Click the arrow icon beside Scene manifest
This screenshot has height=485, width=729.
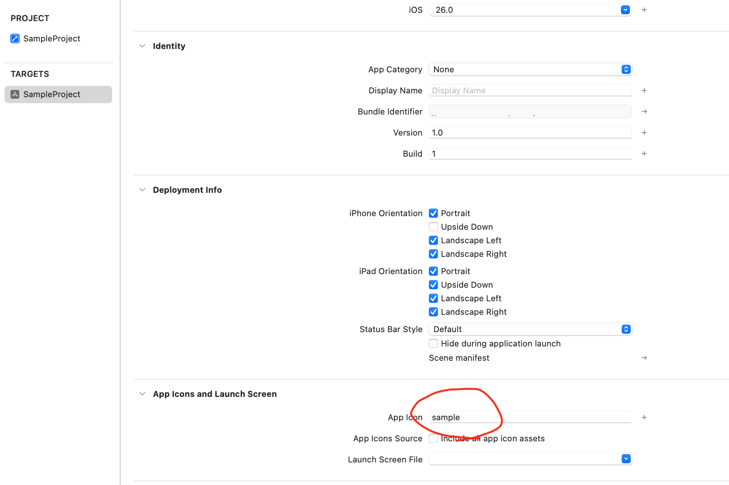644,358
